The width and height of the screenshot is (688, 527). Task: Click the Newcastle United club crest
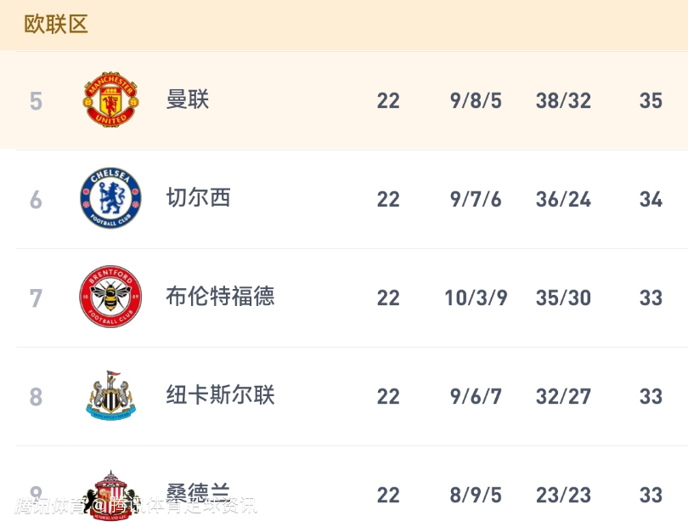(111, 396)
